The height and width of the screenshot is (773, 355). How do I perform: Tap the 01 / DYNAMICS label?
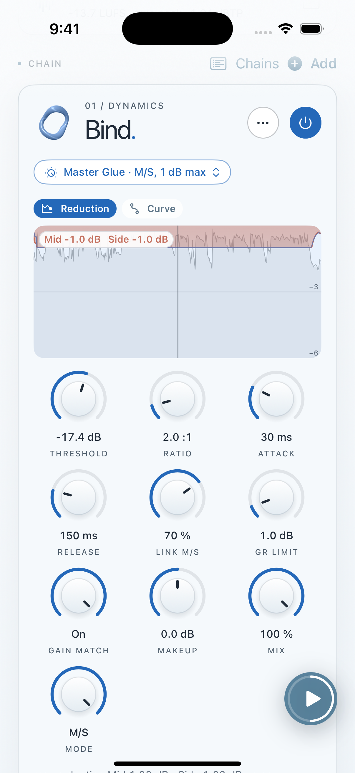point(125,106)
